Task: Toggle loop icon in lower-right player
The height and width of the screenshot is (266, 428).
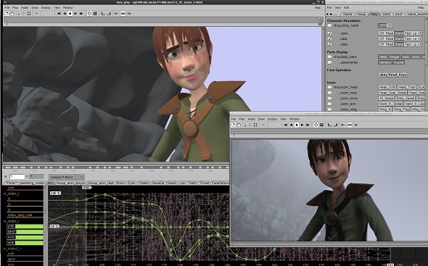Action: point(316,125)
